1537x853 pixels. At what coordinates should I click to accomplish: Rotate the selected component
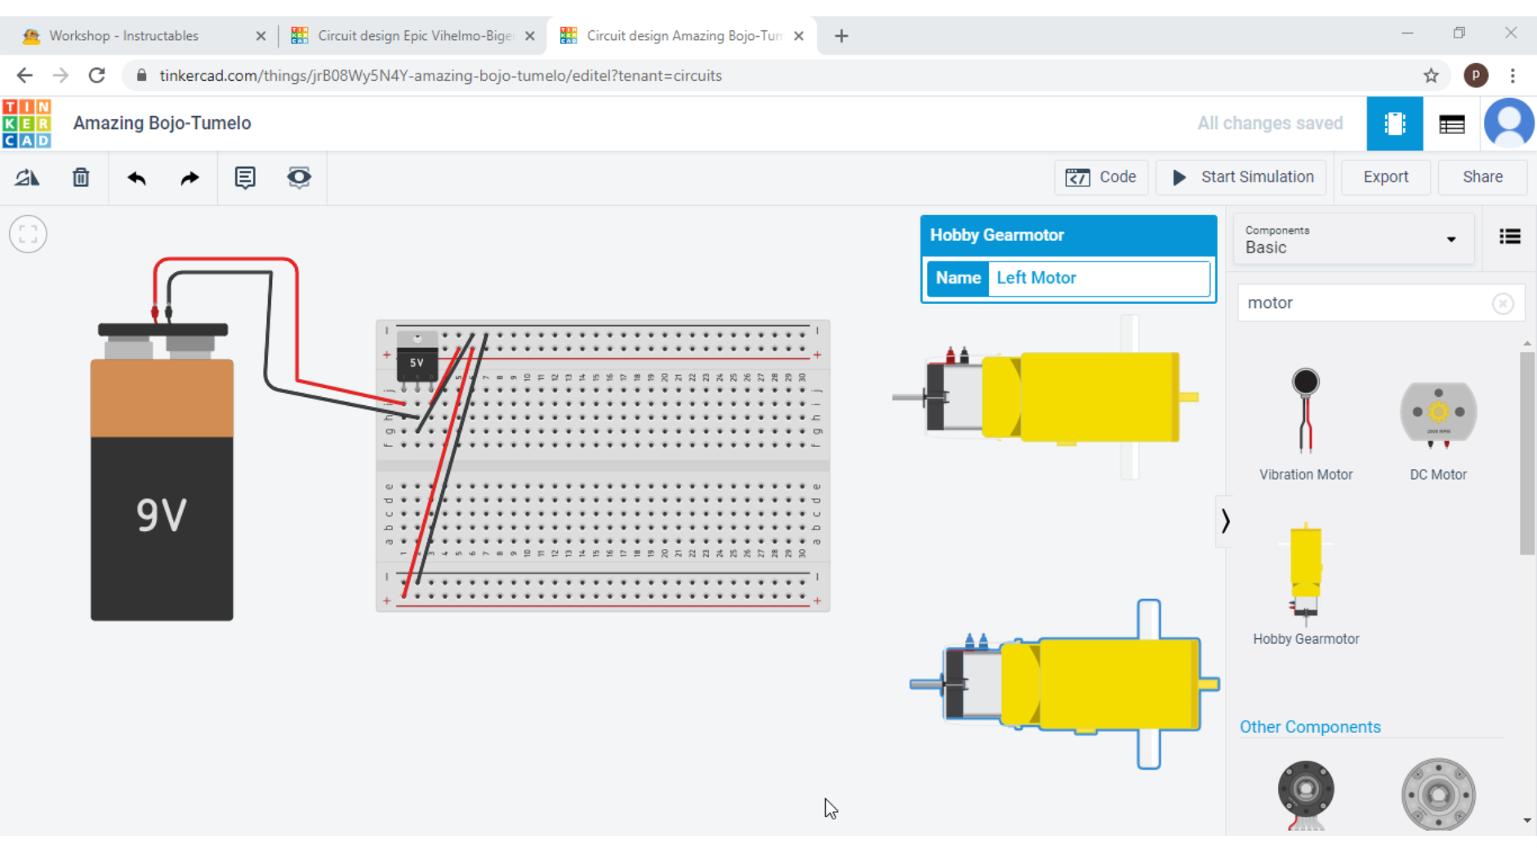tap(27, 177)
